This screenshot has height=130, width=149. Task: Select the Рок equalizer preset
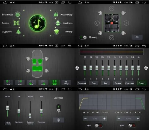tap(106, 83)
